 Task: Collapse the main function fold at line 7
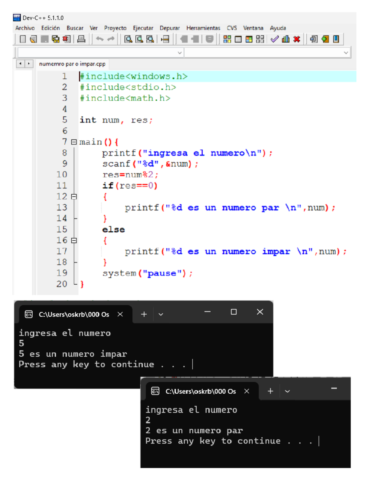[x=74, y=142]
